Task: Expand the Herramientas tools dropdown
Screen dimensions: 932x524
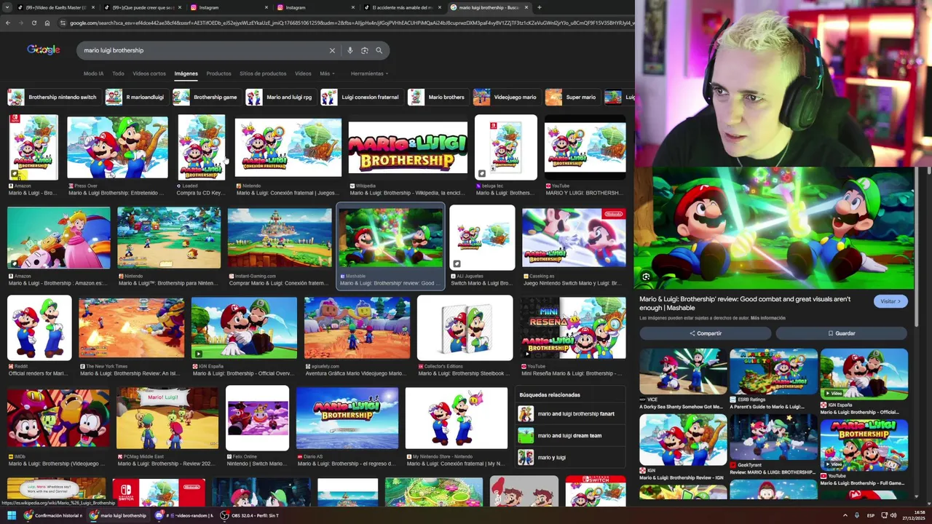Action: (369, 74)
